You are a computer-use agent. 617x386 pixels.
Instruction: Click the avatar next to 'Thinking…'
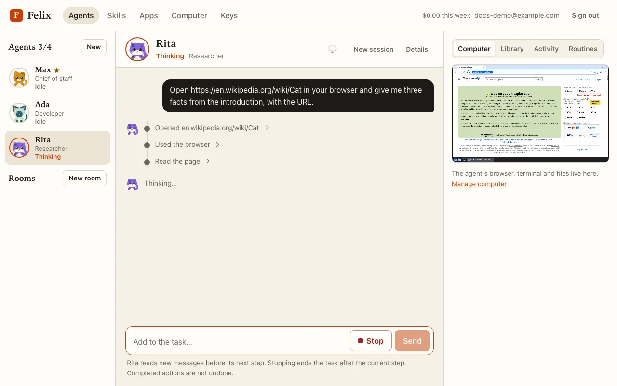(x=133, y=184)
